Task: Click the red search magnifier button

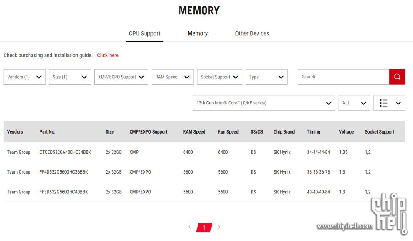Action: coord(397,77)
